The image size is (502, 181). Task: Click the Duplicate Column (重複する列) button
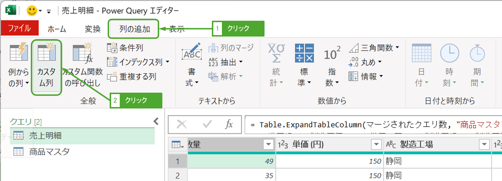point(132,77)
